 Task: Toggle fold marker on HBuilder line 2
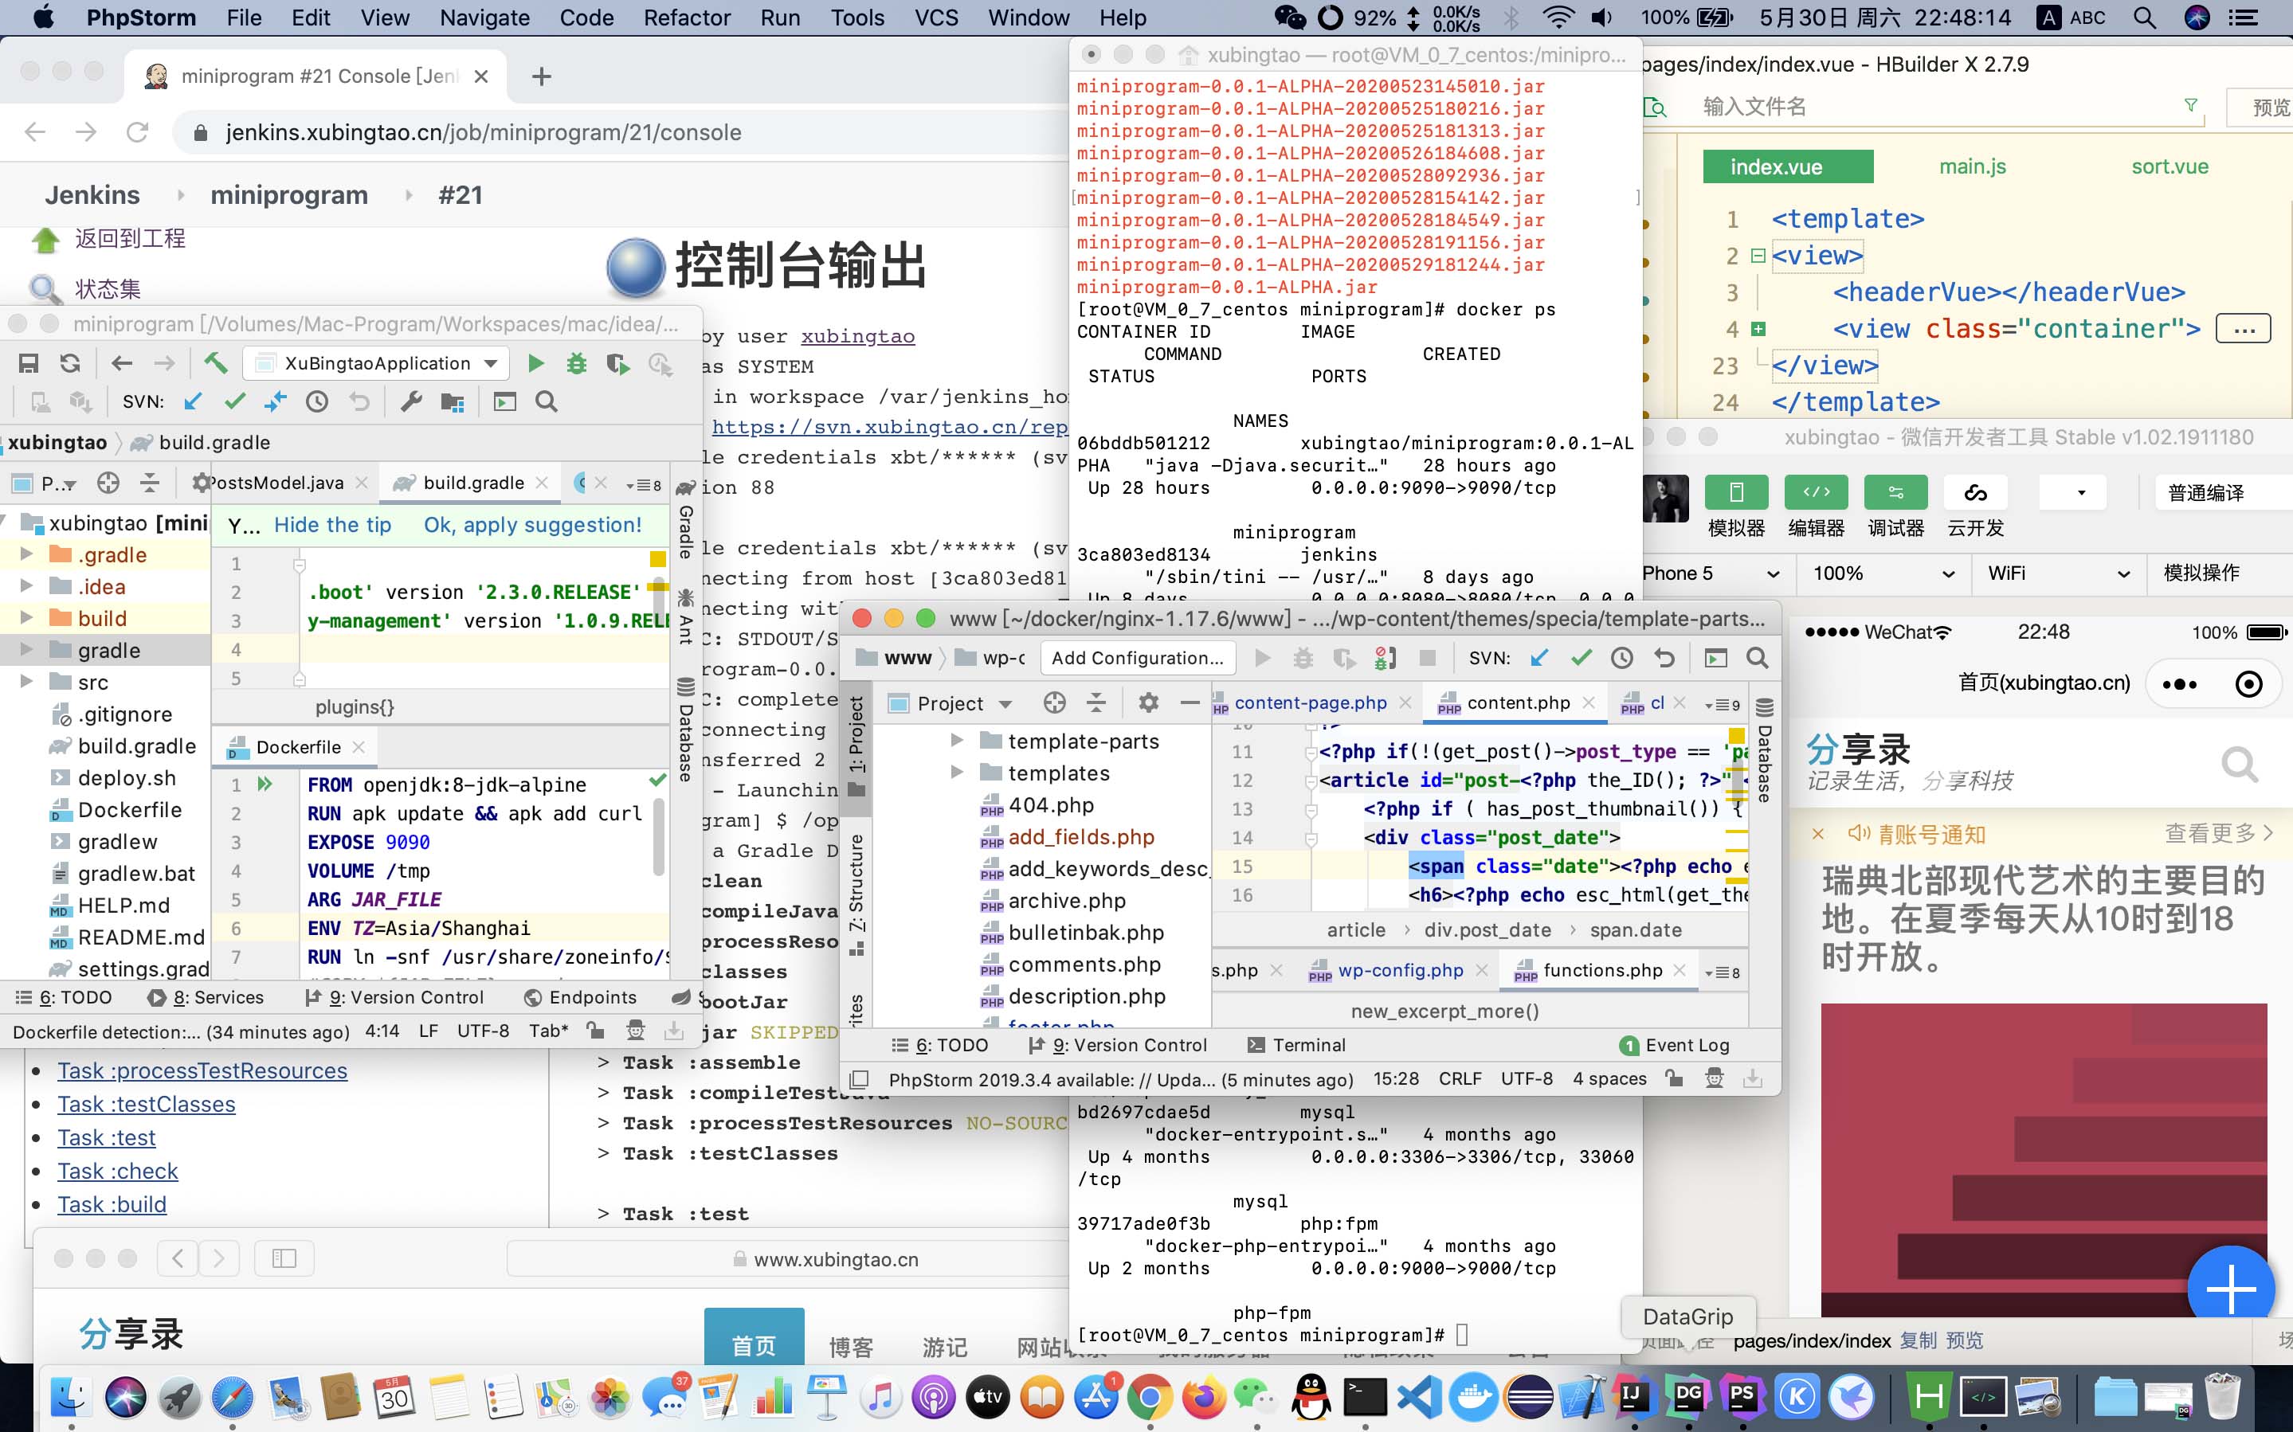coord(1758,256)
